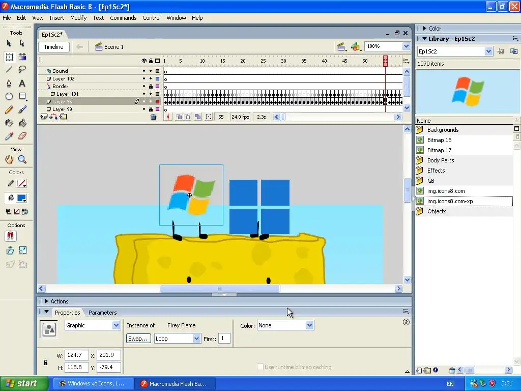Image resolution: width=521 pixels, height=391 pixels.
Task: Toggle outline square for Layer 96
Action: click(158, 102)
